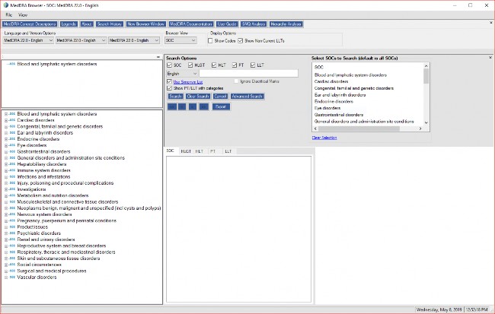Expand the Nervous system disorders tree node

(5, 214)
